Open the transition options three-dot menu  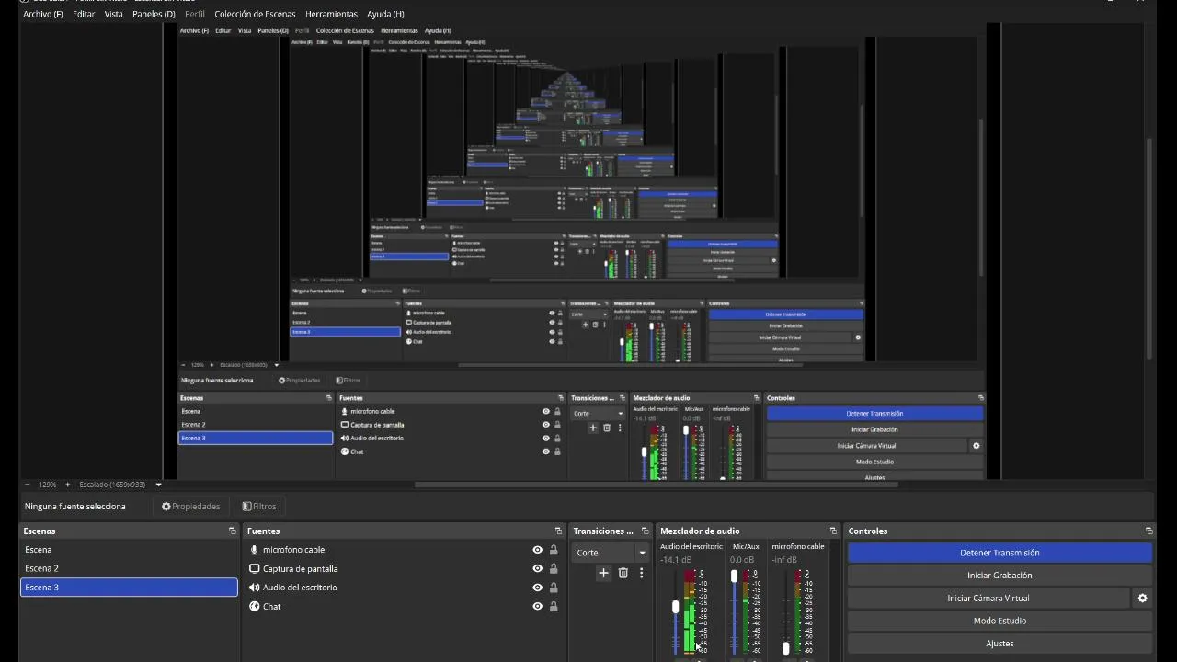pyautogui.click(x=641, y=573)
